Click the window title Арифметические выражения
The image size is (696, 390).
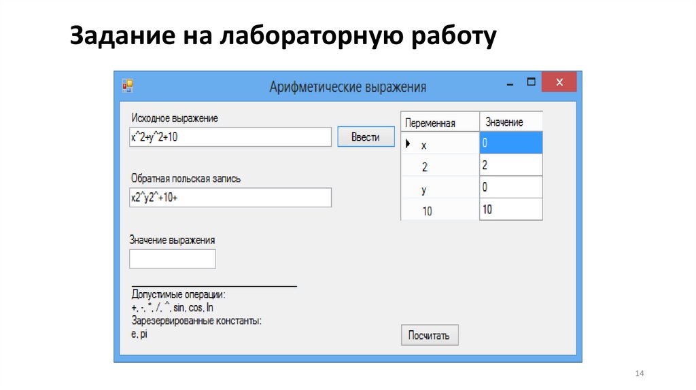(347, 87)
